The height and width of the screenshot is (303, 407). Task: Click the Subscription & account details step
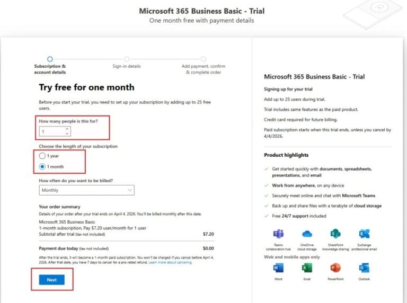[50, 66]
